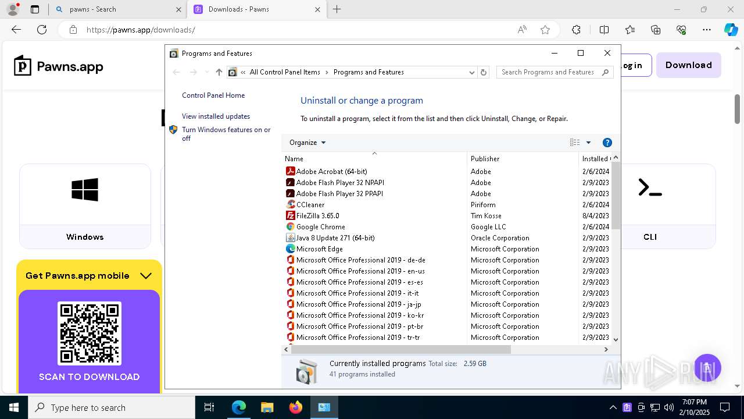Click the Adobe Acrobat (64-bit) program icon
This screenshot has height=419, width=744.
click(291, 172)
